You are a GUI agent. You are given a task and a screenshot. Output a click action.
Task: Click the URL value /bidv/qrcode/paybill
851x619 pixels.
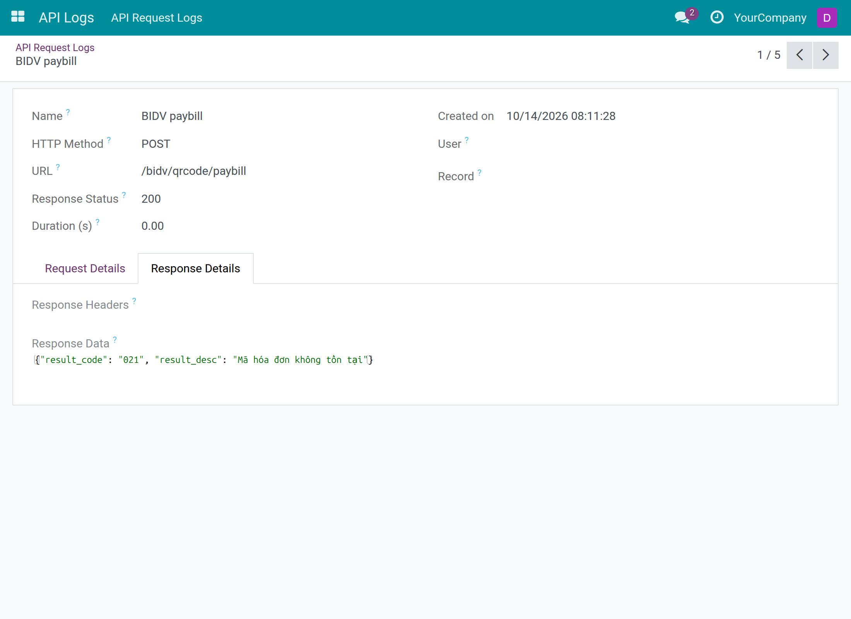coord(194,171)
